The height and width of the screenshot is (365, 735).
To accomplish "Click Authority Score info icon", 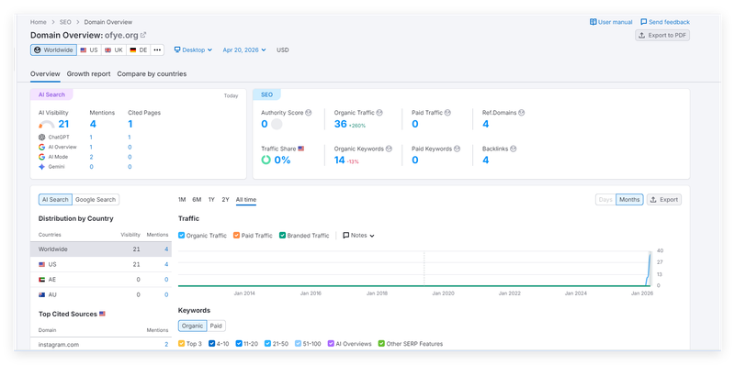I will (309, 113).
